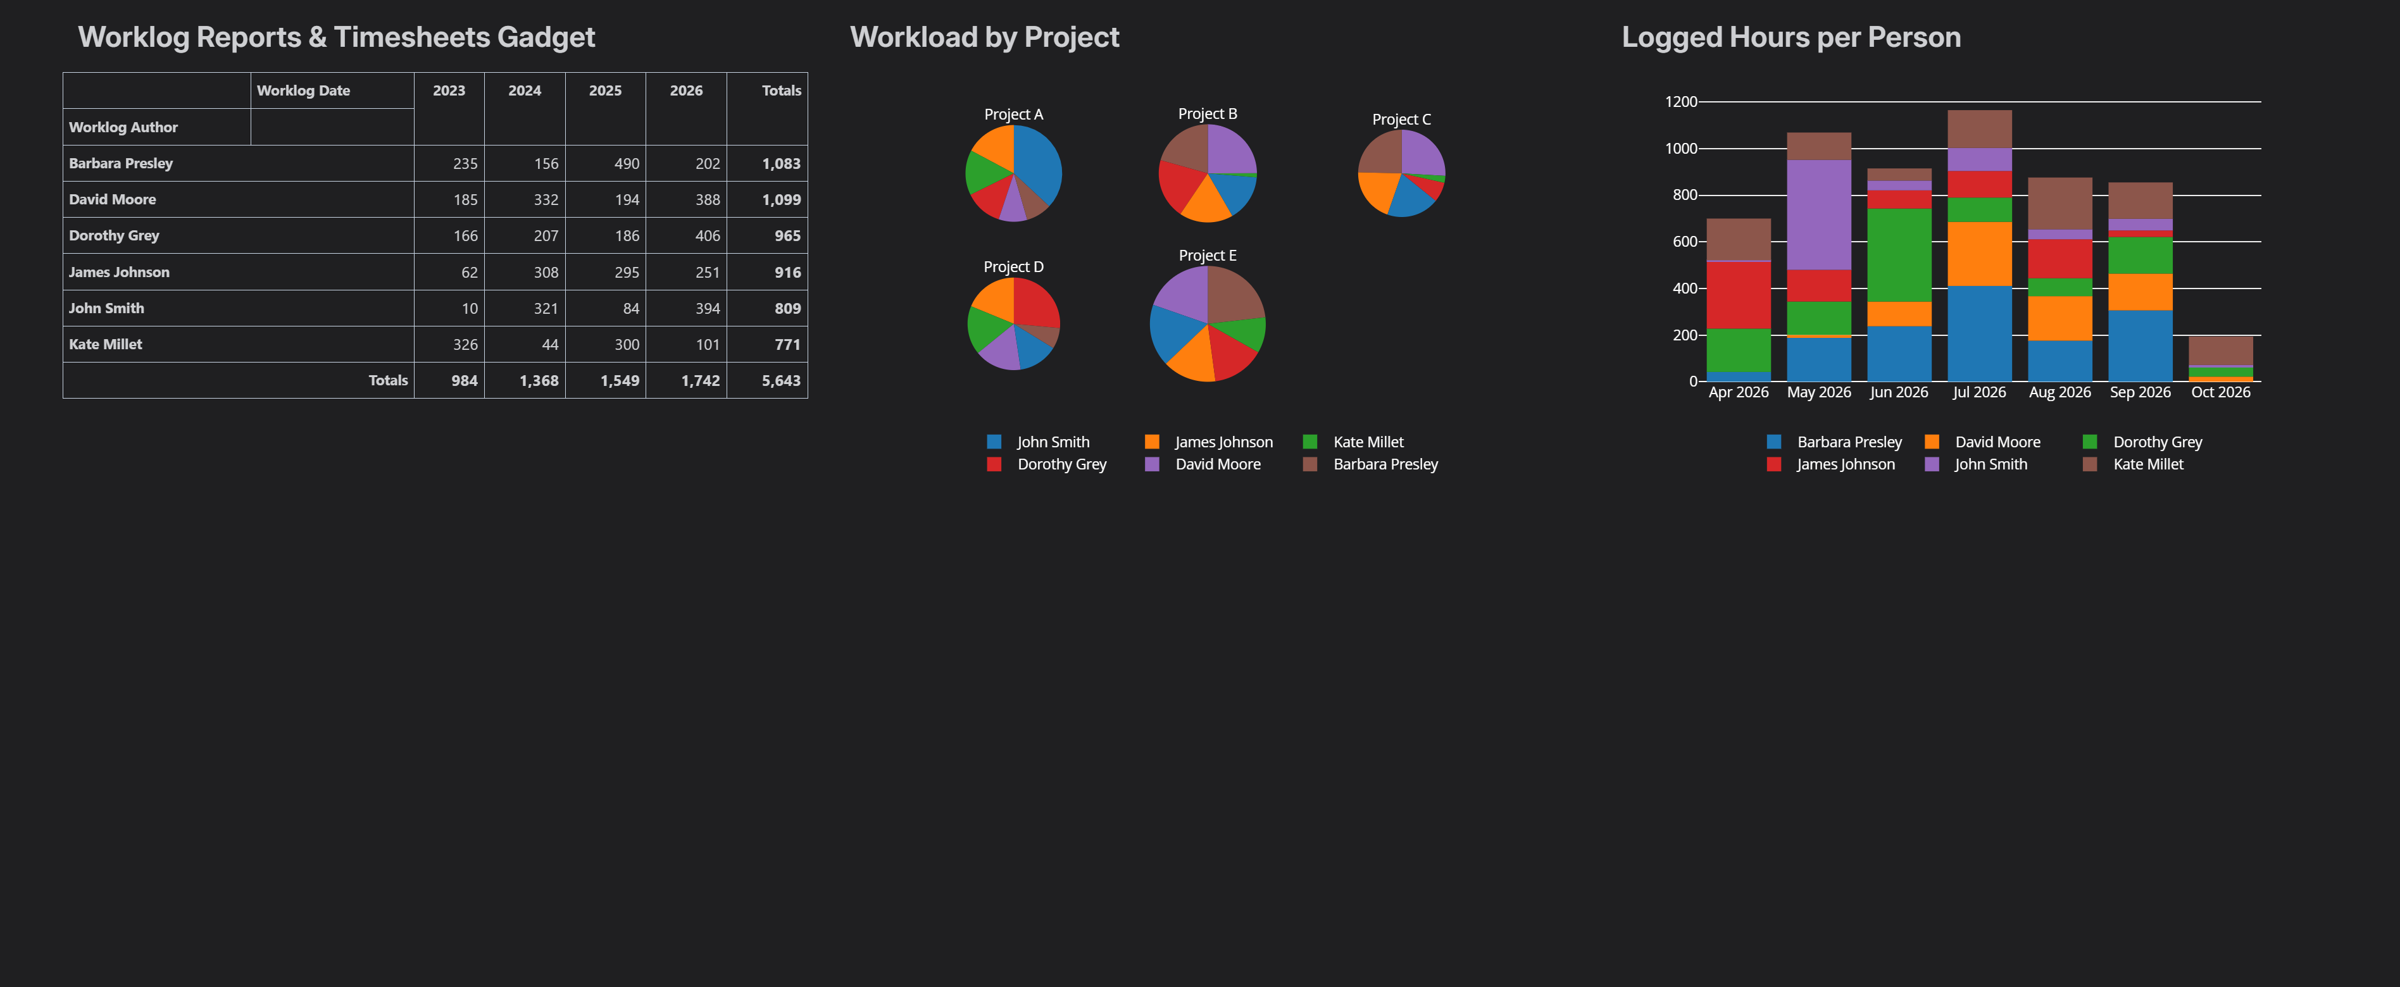Click James Johnson orange swatch in pie legend
The image size is (2400, 987).
tap(1151, 442)
